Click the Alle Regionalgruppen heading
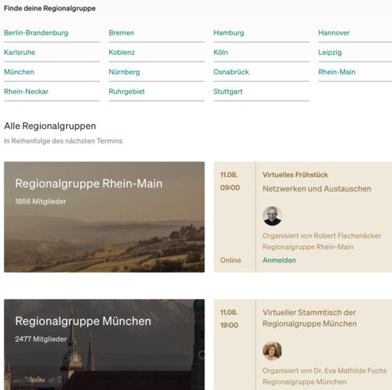Viewport: 392px width, 390px height. [50, 126]
